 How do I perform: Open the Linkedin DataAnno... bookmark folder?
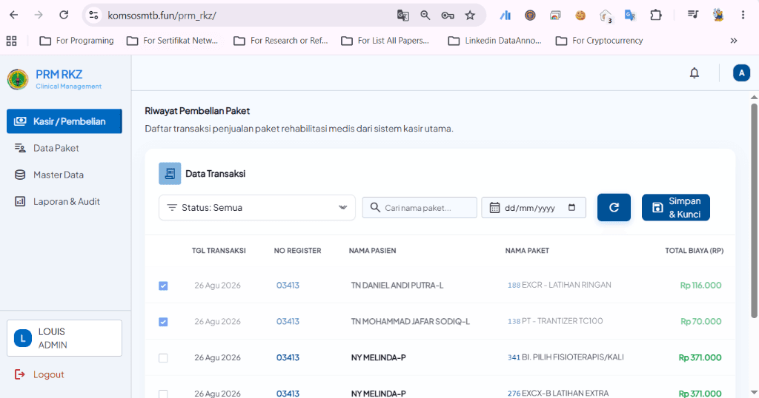pyautogui.click(x=494, y=41)
